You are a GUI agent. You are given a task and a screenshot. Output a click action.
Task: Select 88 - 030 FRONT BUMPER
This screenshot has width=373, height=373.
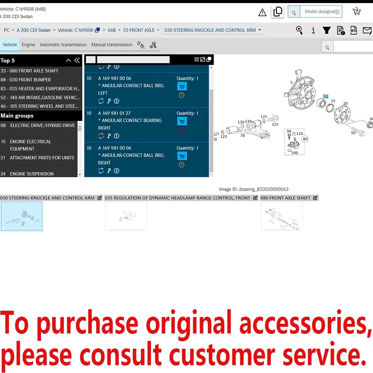[x=41, y=80]
